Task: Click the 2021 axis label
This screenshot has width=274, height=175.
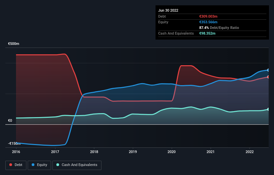Action: [x=211, y=152]
